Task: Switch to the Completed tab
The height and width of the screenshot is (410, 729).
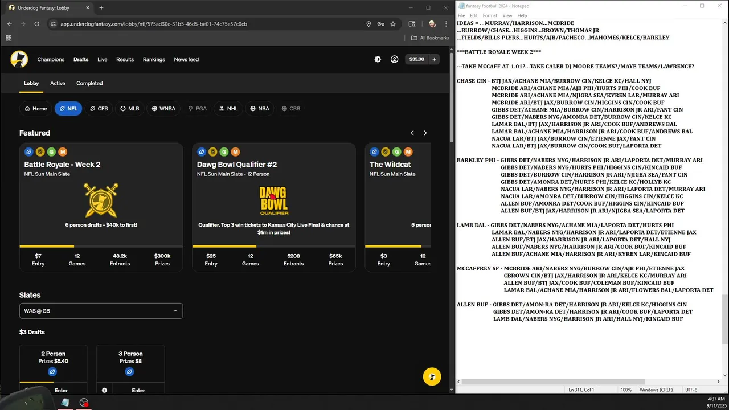Action: [89, 83]
